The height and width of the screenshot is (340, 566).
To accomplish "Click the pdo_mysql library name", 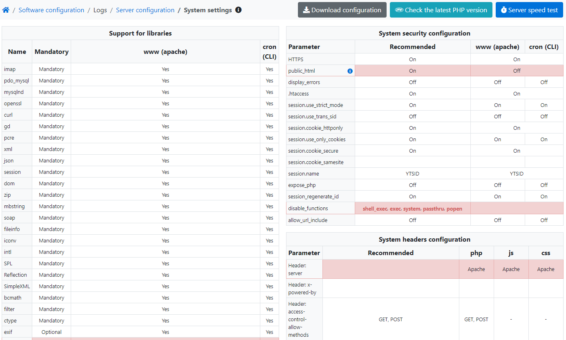I will click(16, 80).
